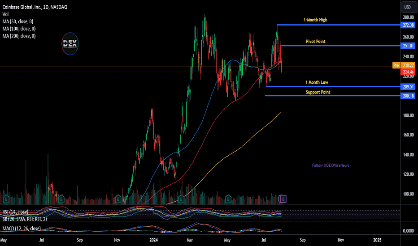Click the 2024 label on time axis
This screenshot has height=246, width=418.
click(153, 240)
